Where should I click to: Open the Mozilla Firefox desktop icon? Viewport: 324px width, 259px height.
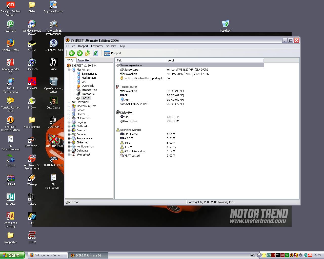(x=10, y=45)
